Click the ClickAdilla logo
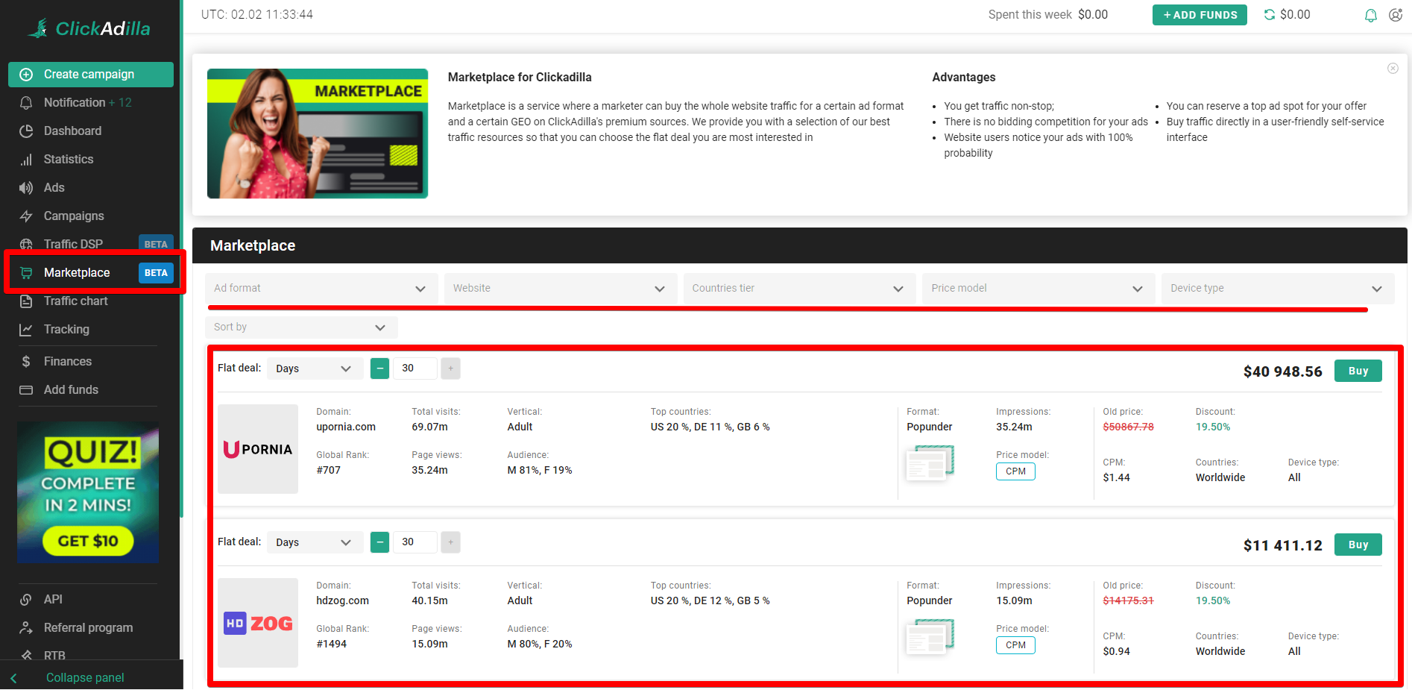 pyautogui.click(x=89, y=28)
